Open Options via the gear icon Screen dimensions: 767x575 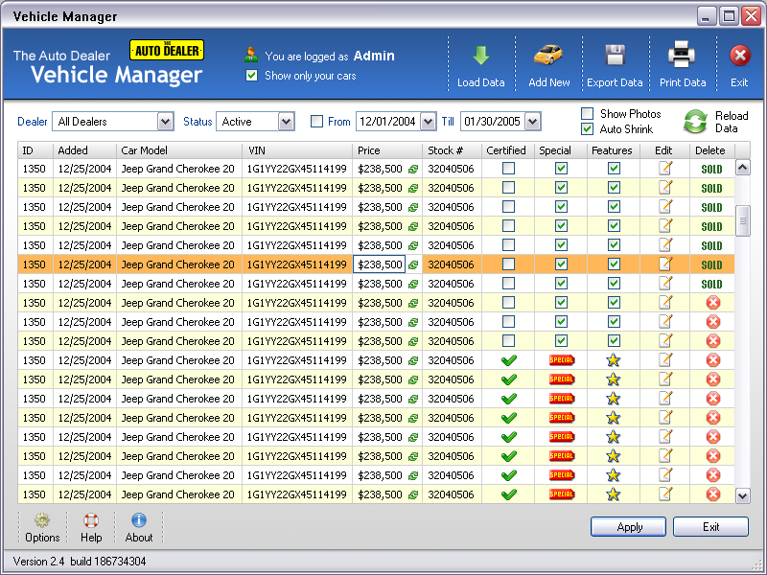(42, 520)
